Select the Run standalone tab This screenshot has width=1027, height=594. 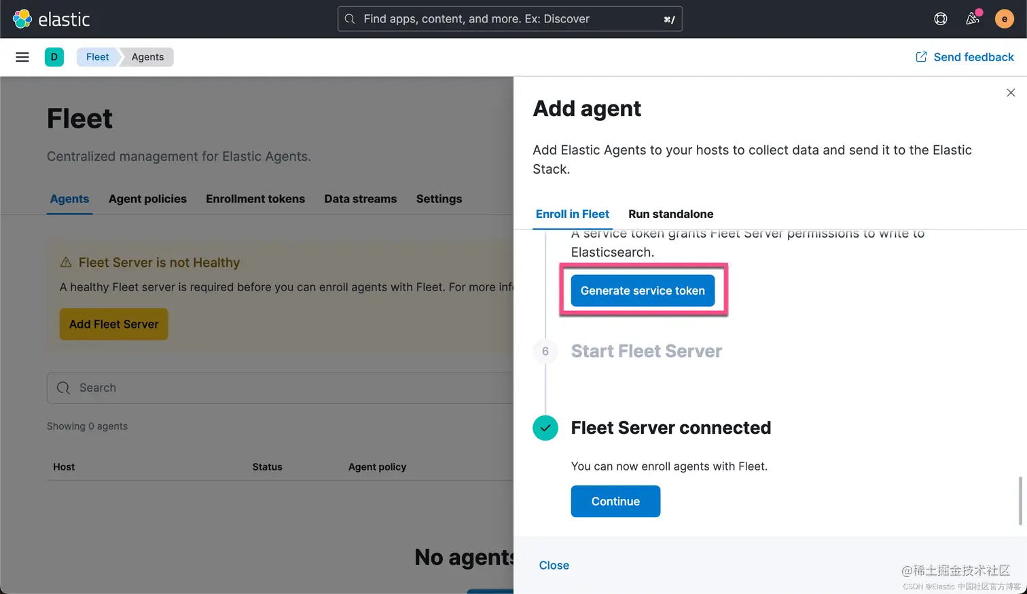[671, 215]
